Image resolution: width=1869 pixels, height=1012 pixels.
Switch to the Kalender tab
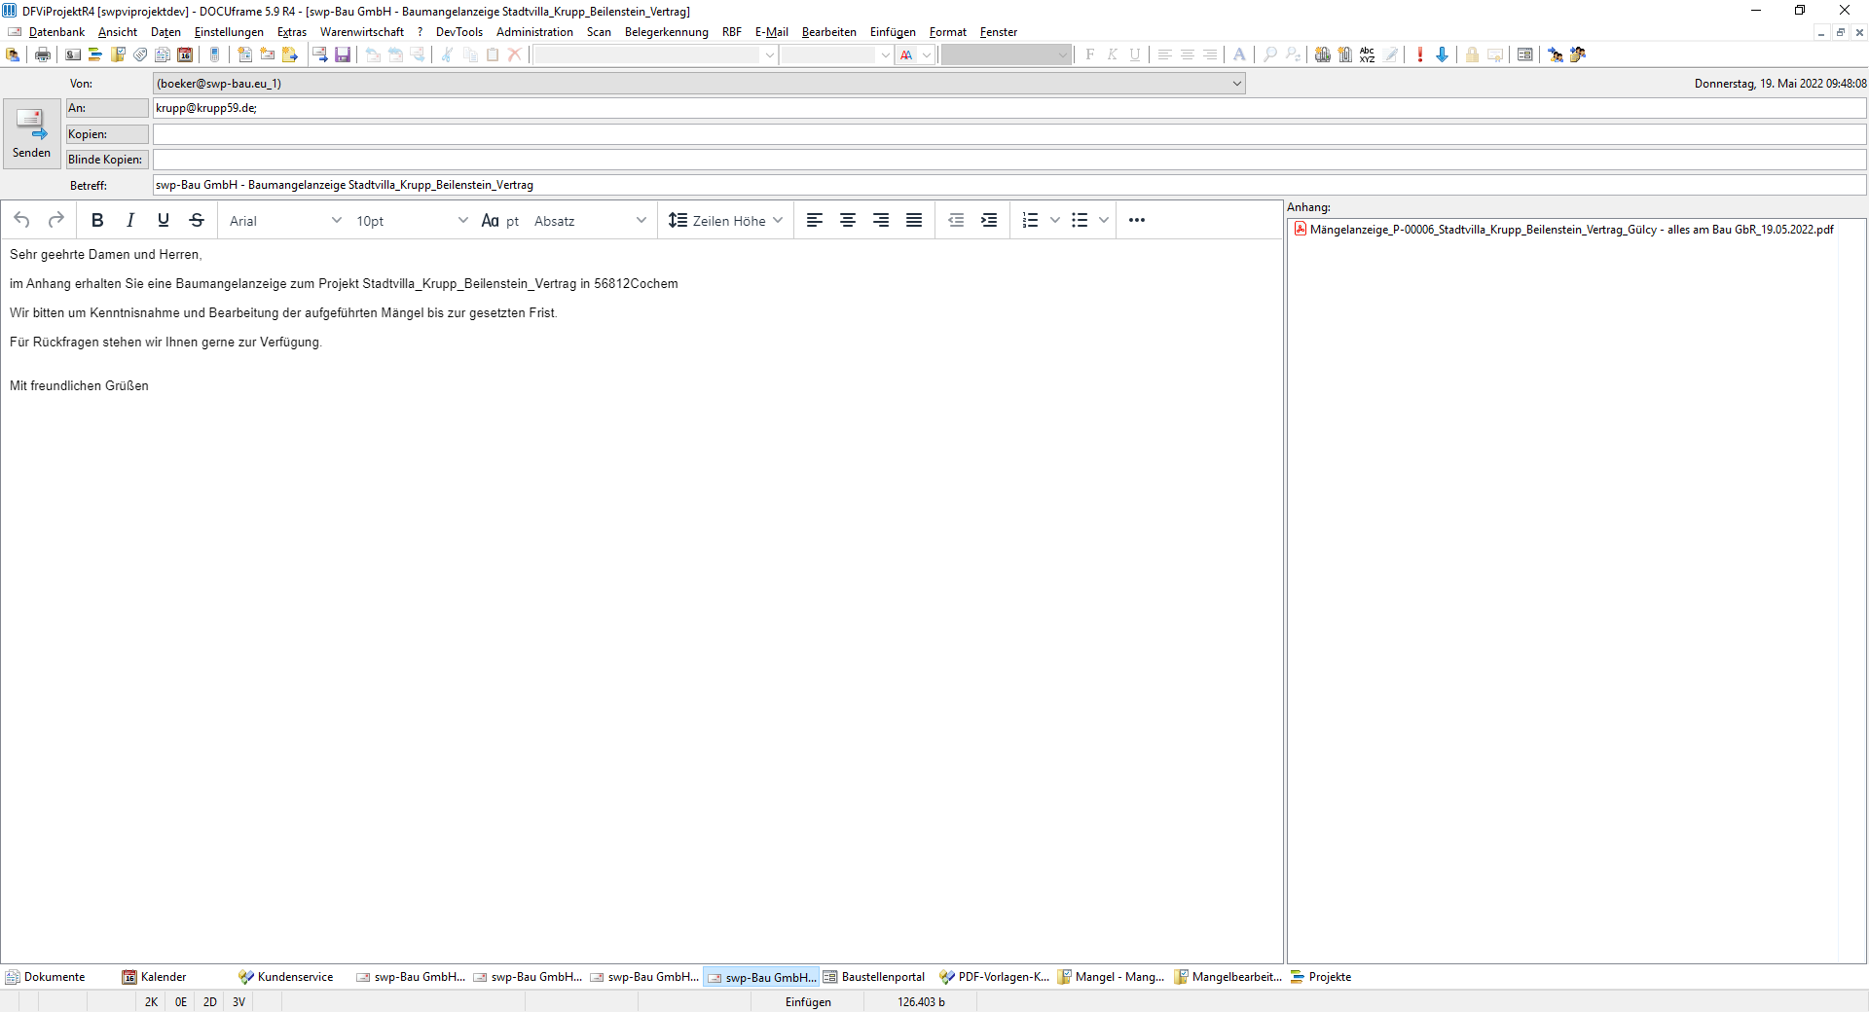pos(154,977)
